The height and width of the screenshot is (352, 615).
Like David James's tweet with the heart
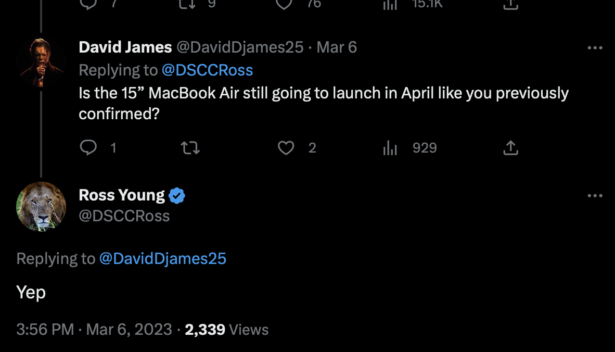coord(286,148)
